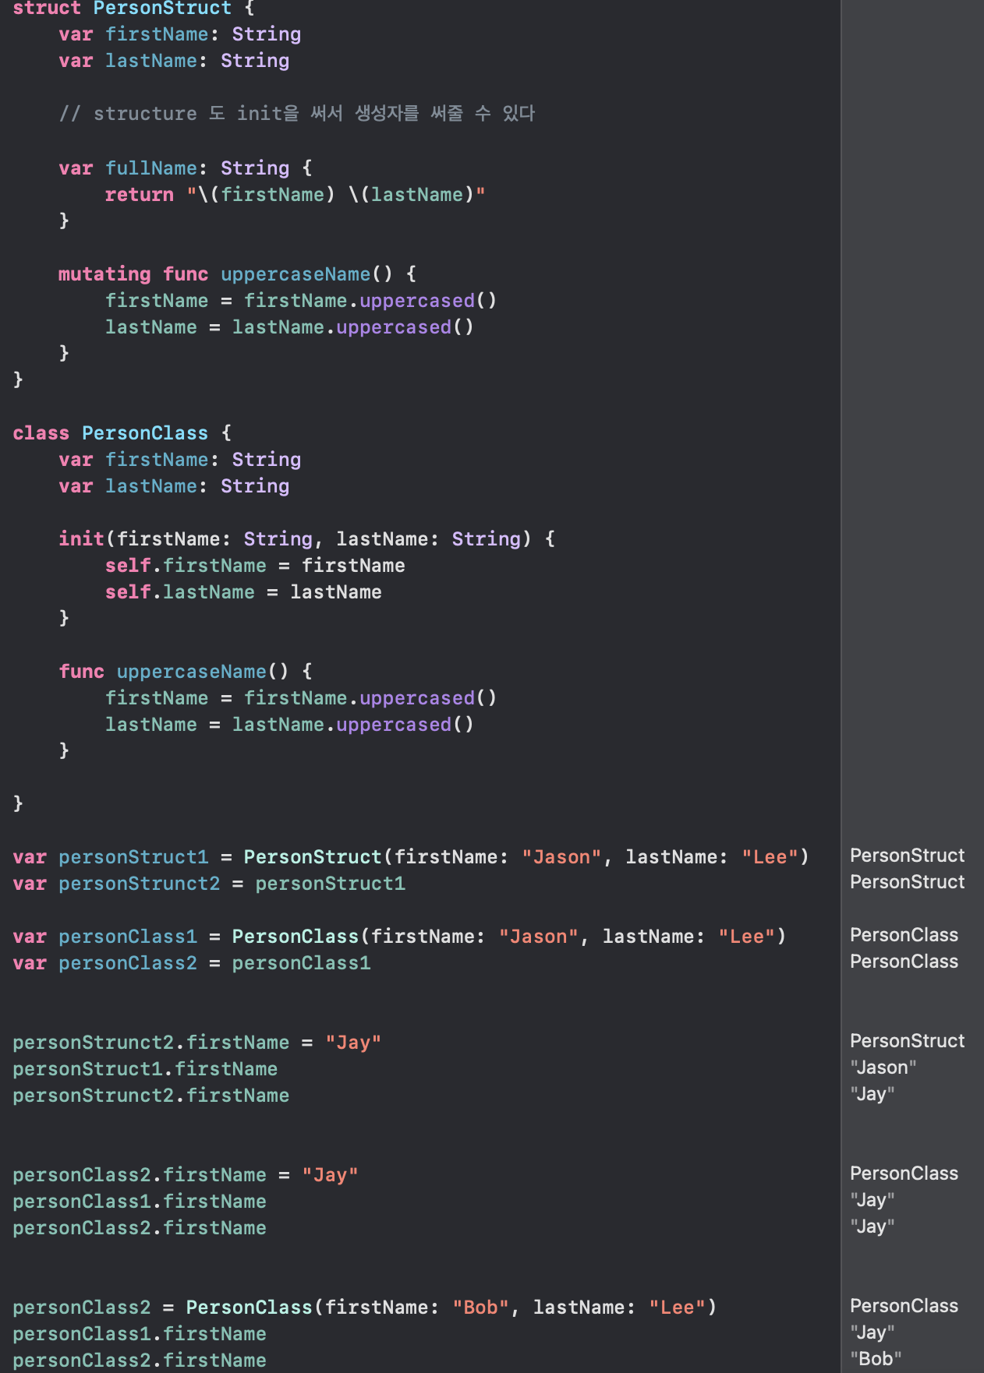This screenshot has height=1373, width=984.
Task: Click the 'personStrunct2.firstName = "Jay"' assignment line
Action: (197, 1043)
